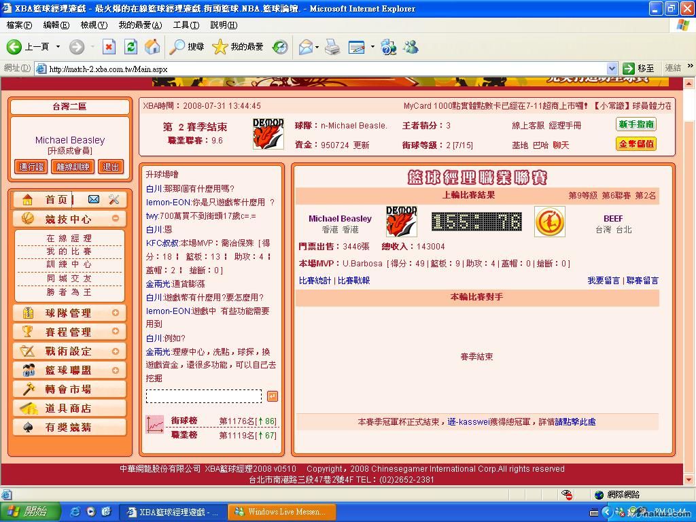Screen dimensions: 696x522
Task: Click 更新 next to funds amount
Action: click(362, 145)
